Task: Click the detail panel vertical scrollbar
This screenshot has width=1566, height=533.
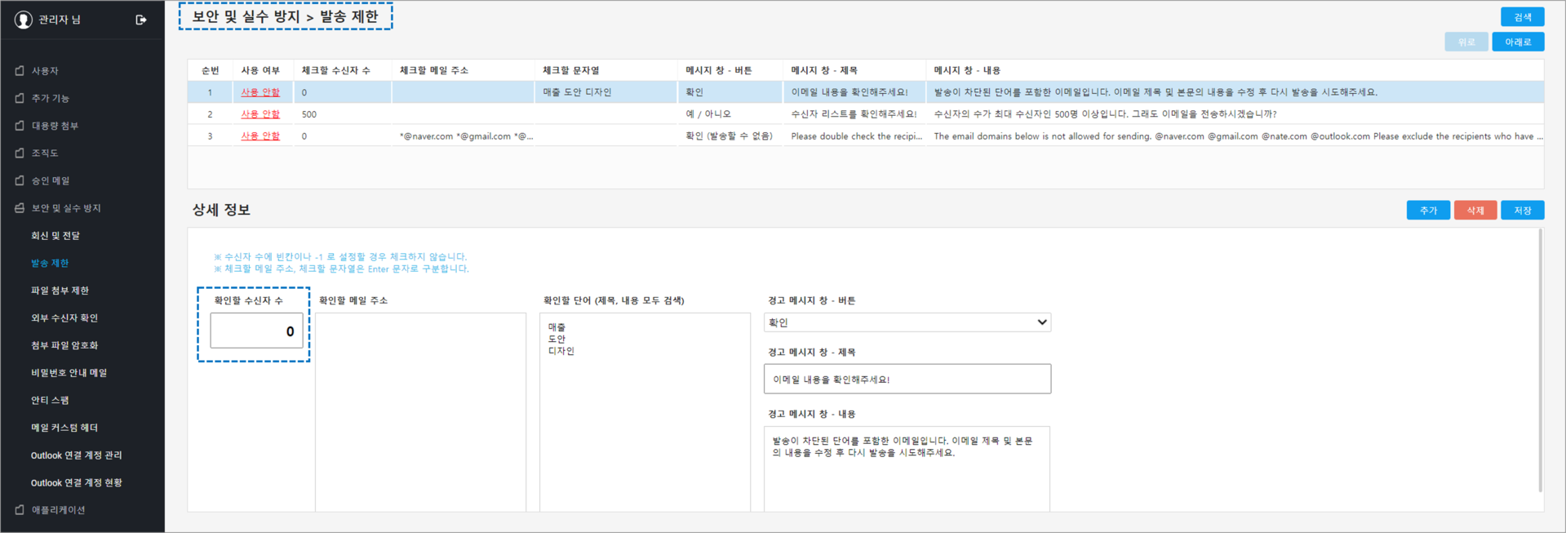Action: 1540,359
